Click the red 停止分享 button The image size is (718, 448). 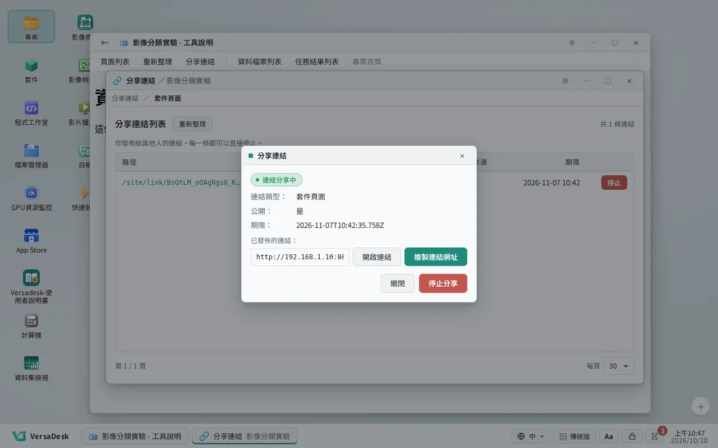click(443, 283)
